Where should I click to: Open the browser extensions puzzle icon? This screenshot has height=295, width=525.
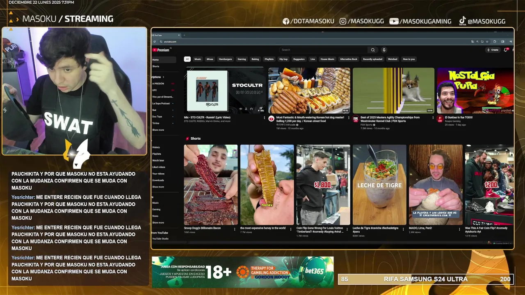pyautogui.click(x=495, y=41)
